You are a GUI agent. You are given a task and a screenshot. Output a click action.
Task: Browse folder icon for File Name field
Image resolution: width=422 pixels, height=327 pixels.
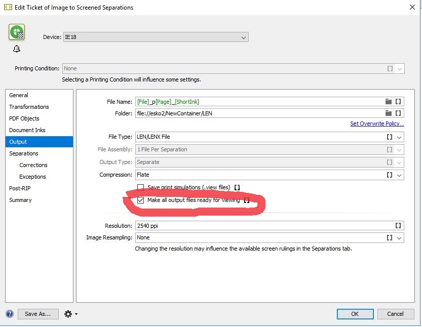tap(388, 102)
